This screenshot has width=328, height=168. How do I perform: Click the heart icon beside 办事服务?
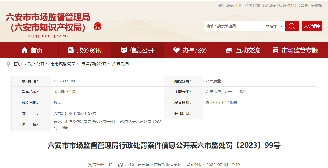176,50
